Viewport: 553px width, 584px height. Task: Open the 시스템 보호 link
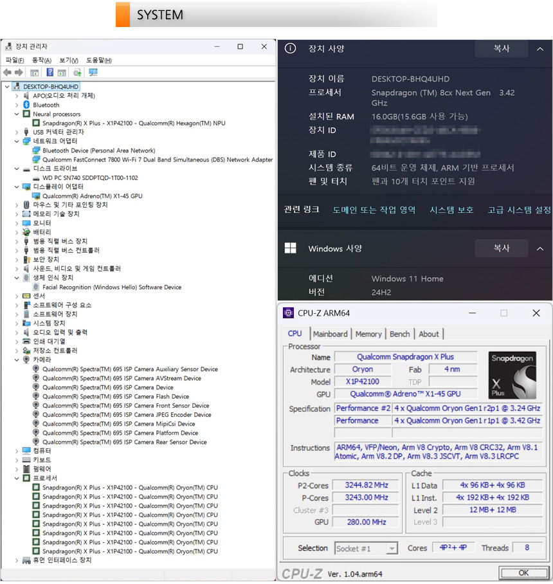451,210
